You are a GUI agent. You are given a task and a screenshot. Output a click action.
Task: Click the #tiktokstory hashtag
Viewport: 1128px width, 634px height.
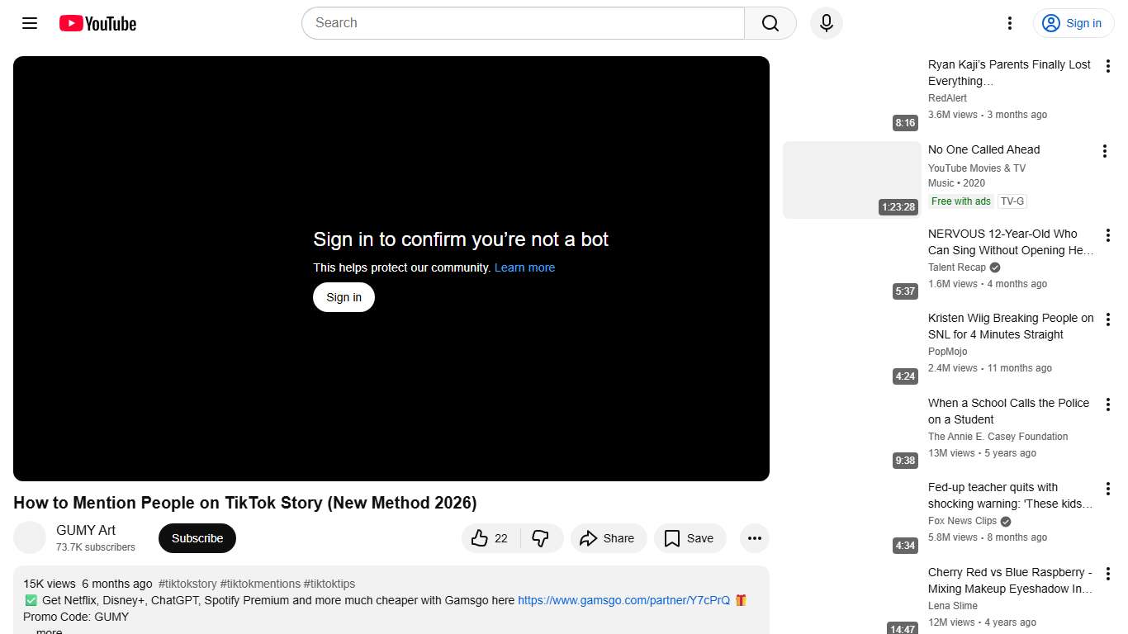[187, 583]
